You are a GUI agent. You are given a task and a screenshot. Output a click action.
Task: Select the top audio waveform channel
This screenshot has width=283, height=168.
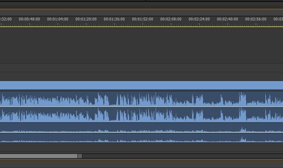pos(141,99)
